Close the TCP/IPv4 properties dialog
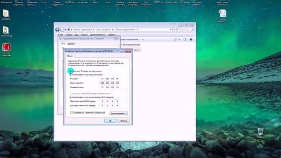Image resolution: width=281 pixels, height=158 pixels. (128, 51)
